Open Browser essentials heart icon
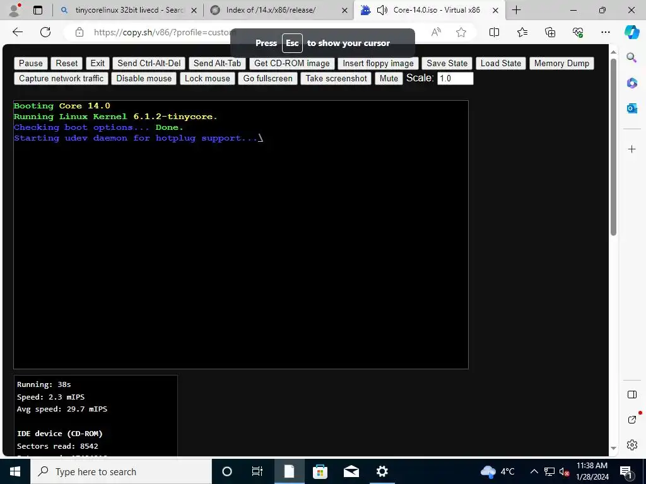The width and height of the screenshot is (646, 484). (x=578, y=32)
